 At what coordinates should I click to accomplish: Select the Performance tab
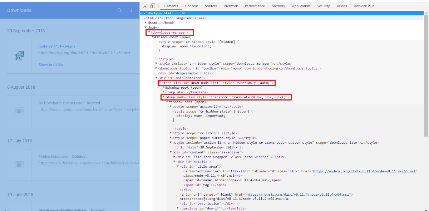255,6
